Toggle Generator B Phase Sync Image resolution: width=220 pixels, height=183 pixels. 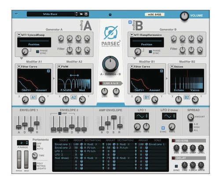point(150,51)
